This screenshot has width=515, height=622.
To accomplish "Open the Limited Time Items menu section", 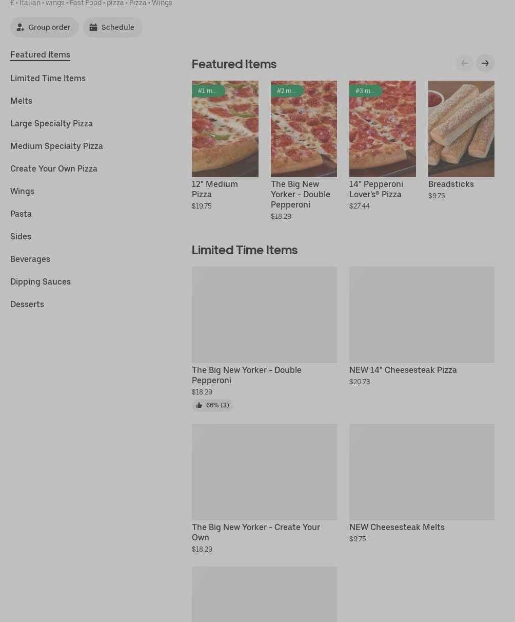I will coord(48,78).
